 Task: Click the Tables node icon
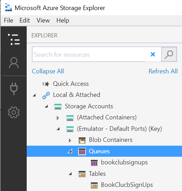click(x=82, y=174)
